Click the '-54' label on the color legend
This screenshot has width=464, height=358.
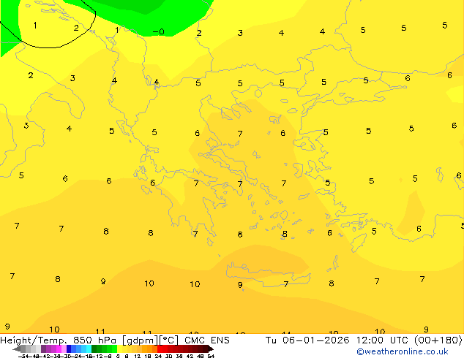(x=23, y=357)
